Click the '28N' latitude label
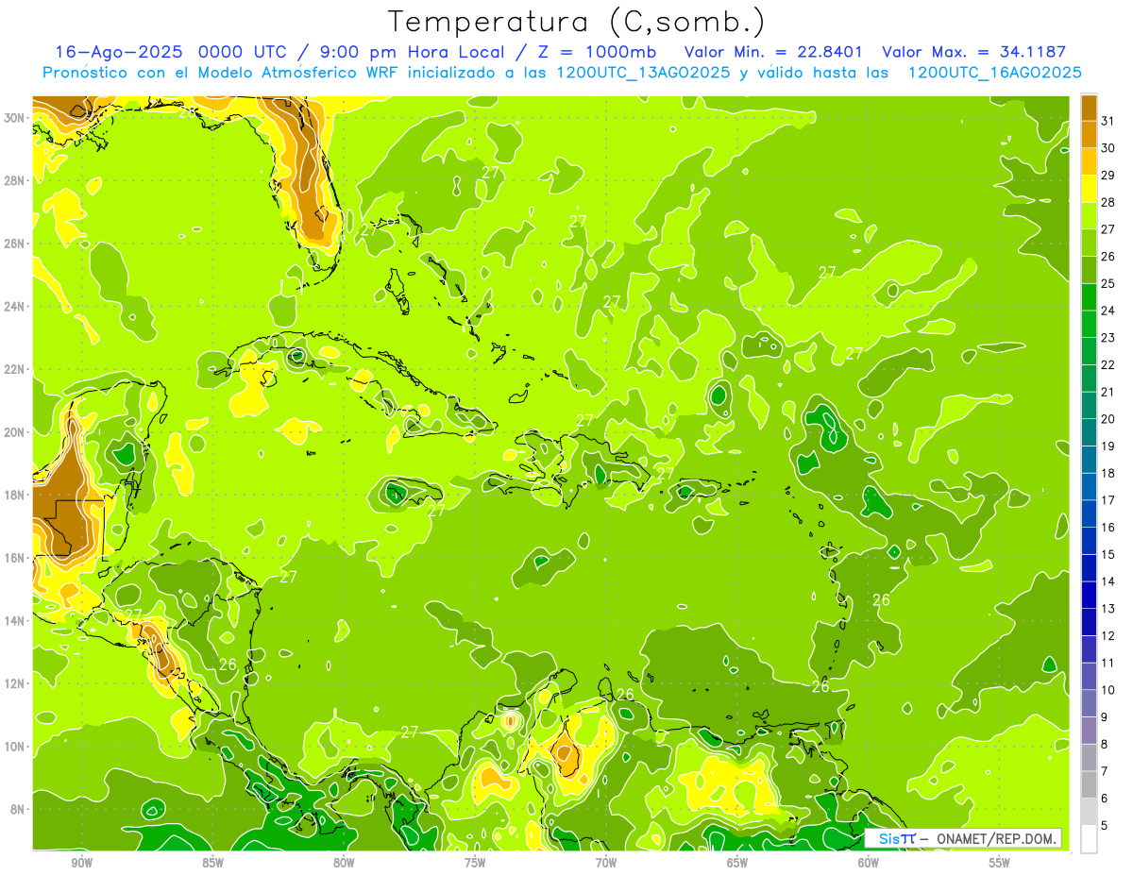Image resolution: width=1133 pixels, height=875 pixels. click(x=14, y=180)
